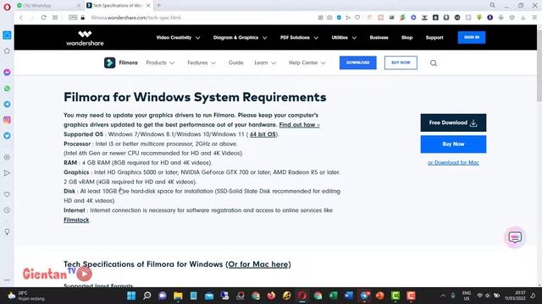Click the address bar URL field

point(201,18)
